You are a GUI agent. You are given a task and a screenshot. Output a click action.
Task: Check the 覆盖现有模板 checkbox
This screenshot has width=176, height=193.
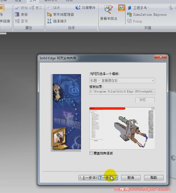pyautogui.click(x=91, y=153)
